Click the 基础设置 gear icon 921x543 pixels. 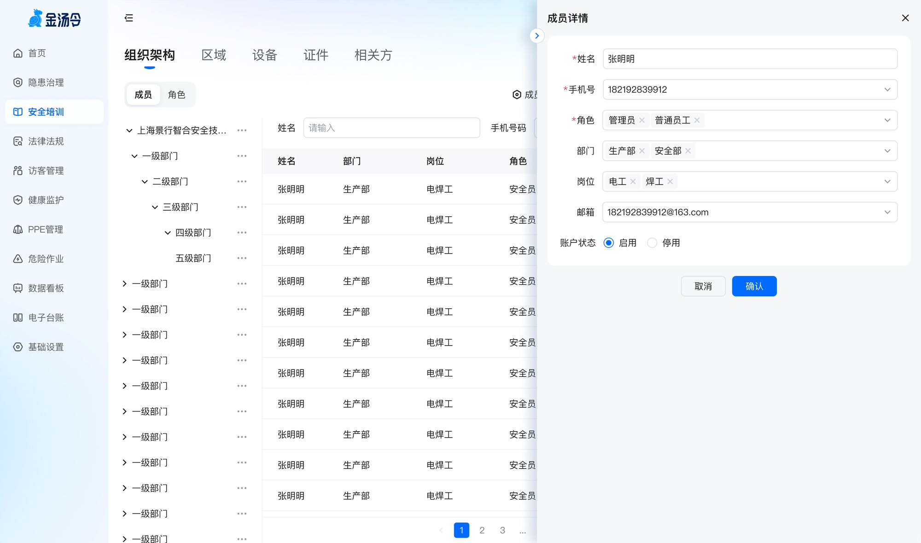pos(18,347)
